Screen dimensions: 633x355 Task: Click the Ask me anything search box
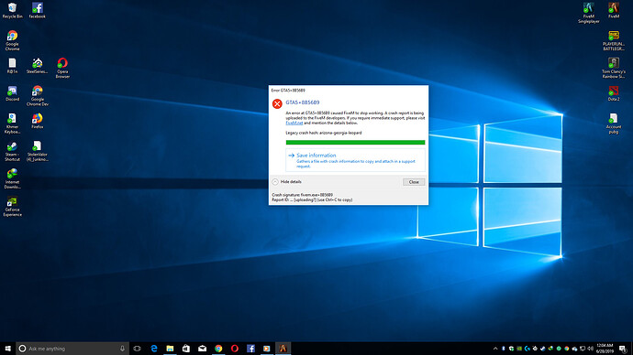72,349
